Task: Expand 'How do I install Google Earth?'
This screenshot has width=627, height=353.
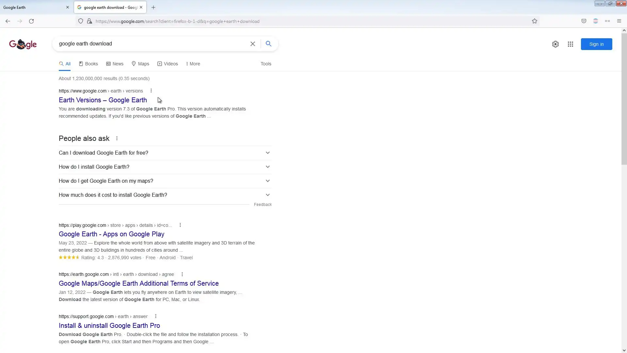Action: [x=165, y=167]
